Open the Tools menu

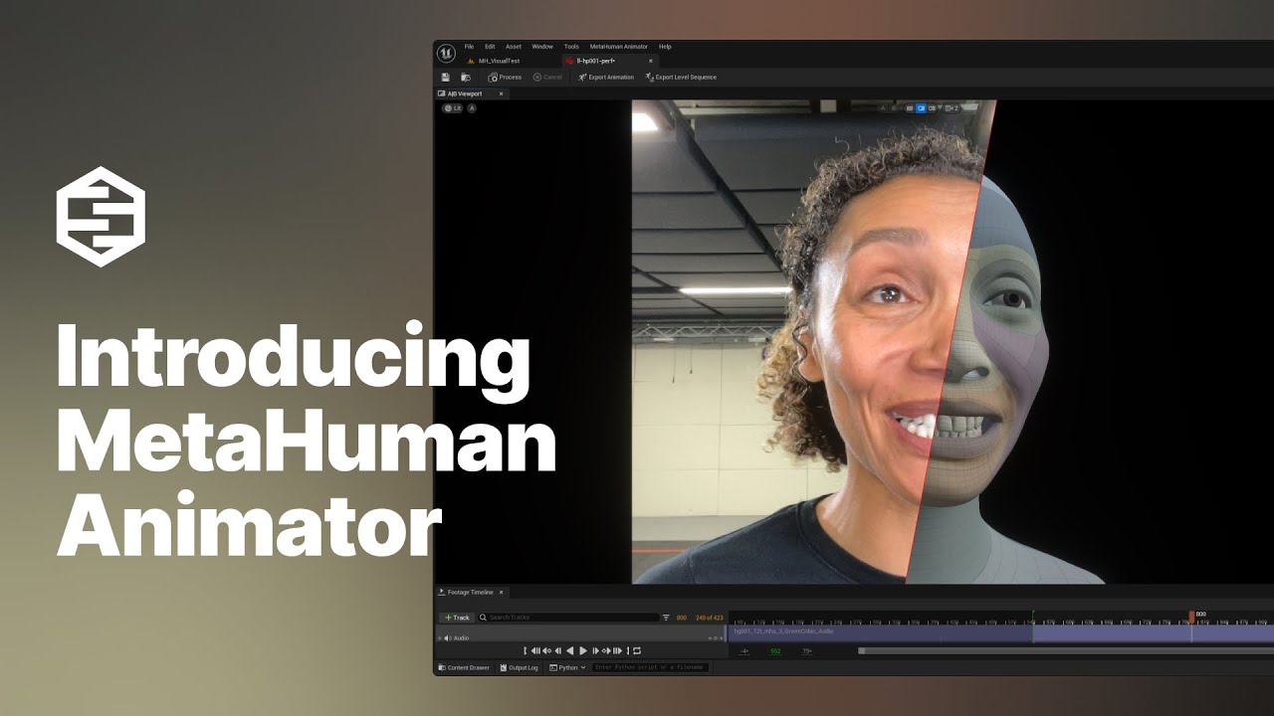pos(571,47)
